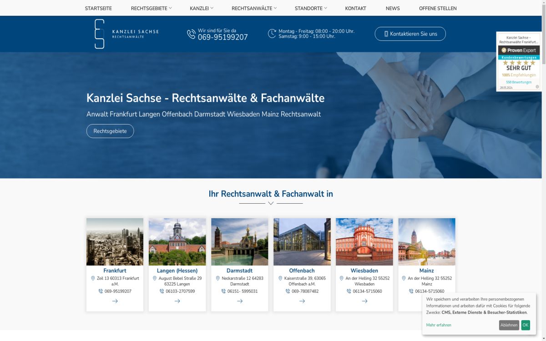Click the phone icon on the Darmstadt card

pyautogui.click(x=223, y=291)
